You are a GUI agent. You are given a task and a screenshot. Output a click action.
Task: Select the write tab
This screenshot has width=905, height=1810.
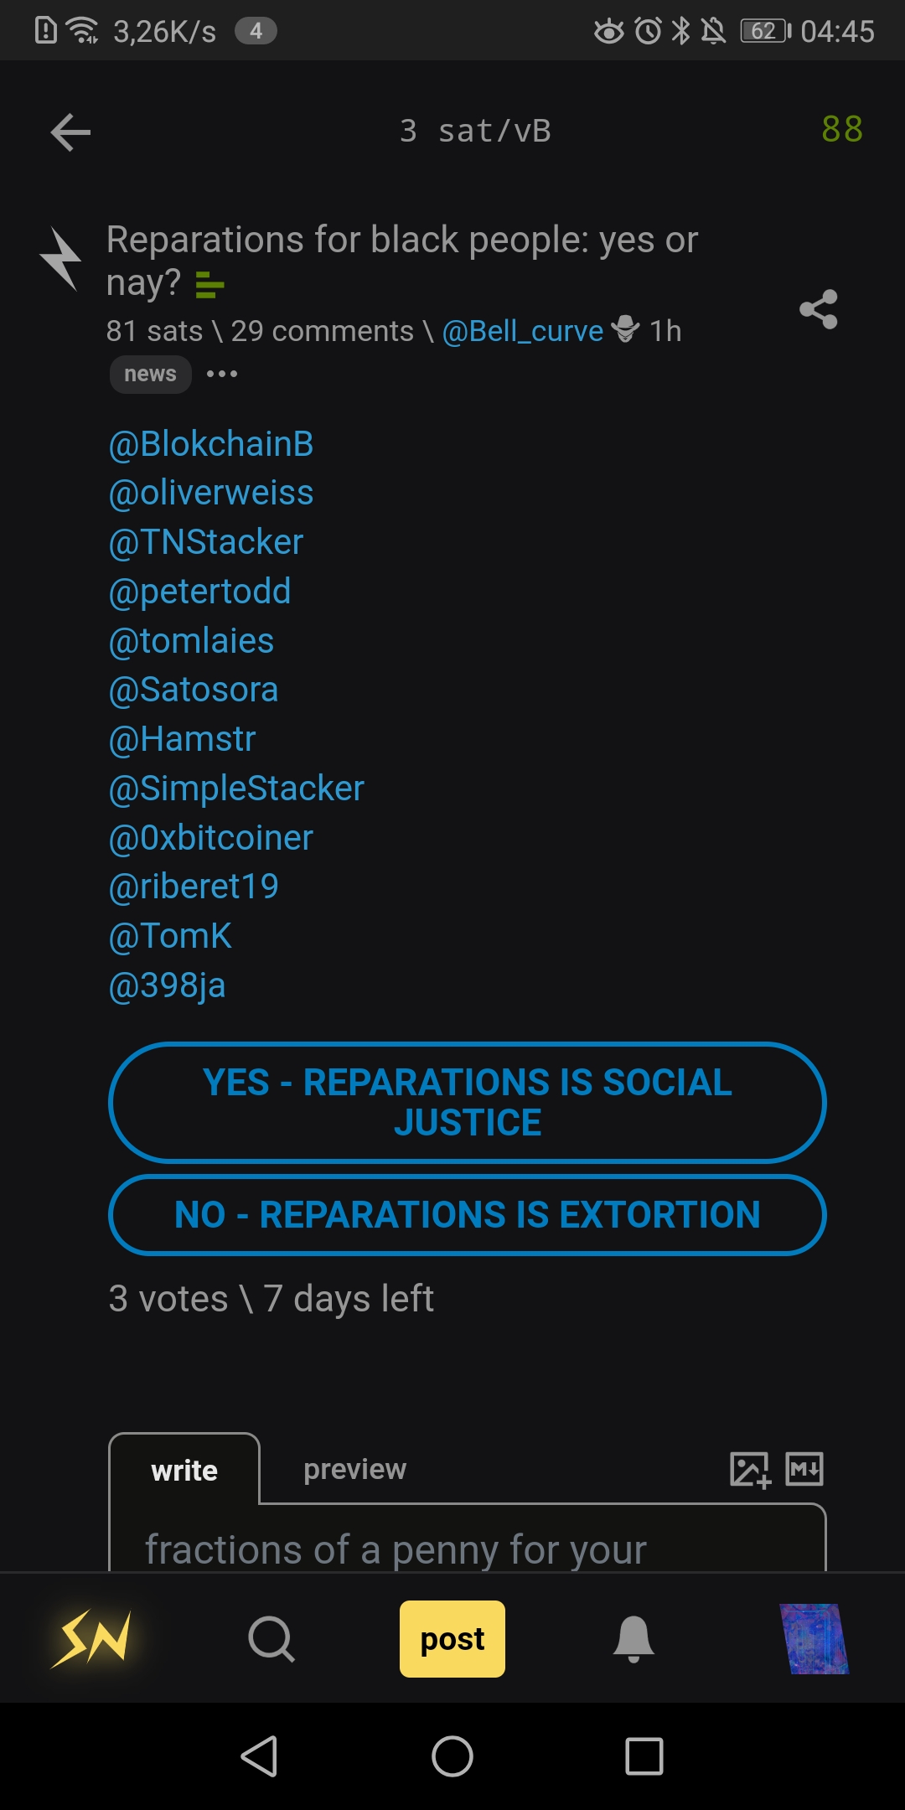click(184, 1471)
